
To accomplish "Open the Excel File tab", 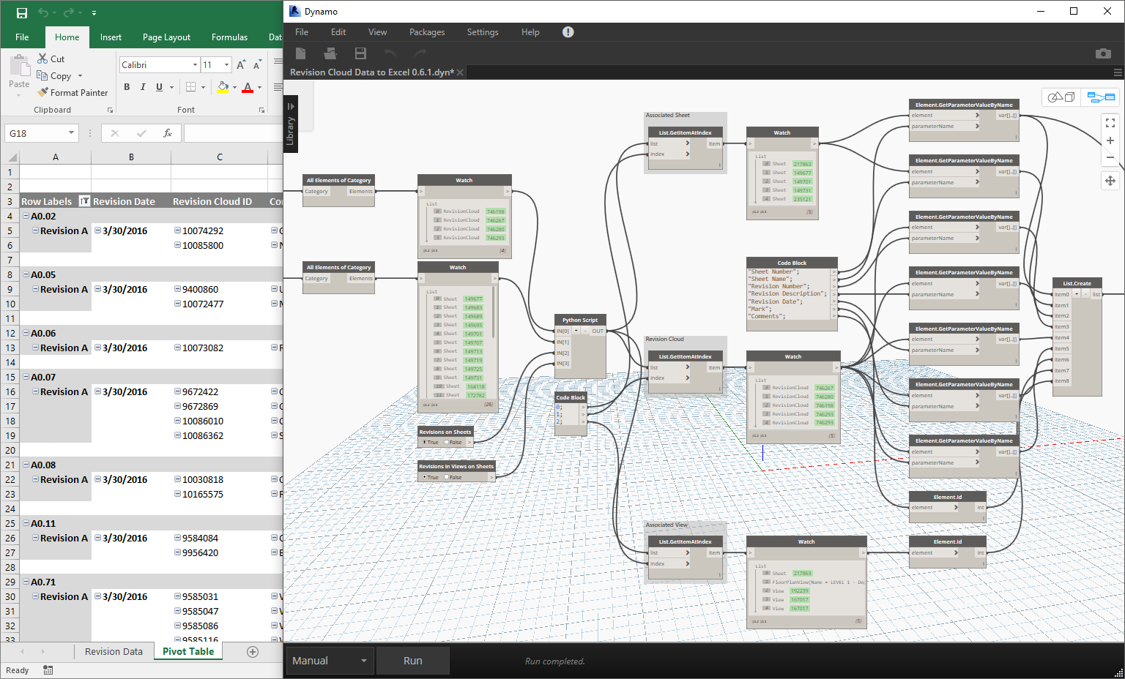I will point(22,37).
